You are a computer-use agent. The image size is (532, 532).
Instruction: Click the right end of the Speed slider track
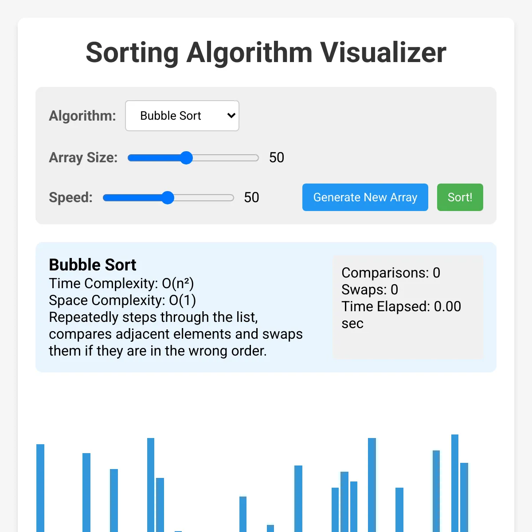pos(231,198)
